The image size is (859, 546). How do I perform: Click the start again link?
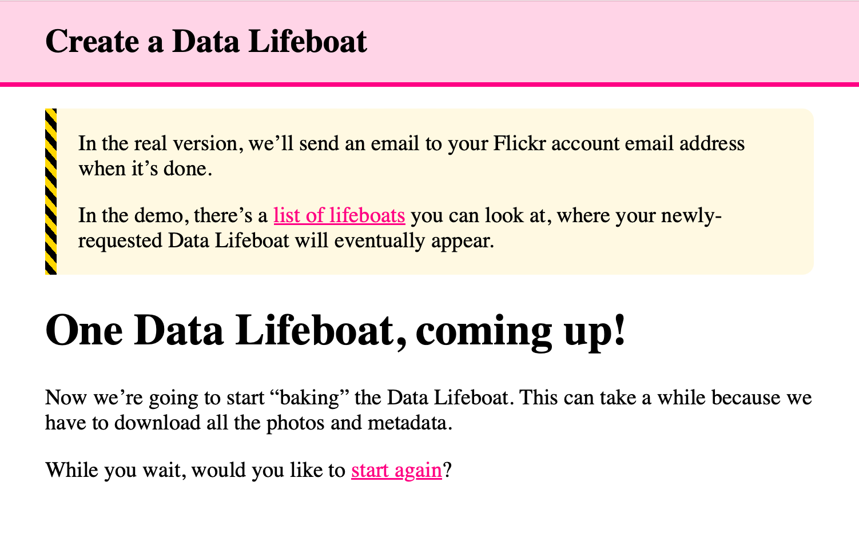[x=396, y=470]
